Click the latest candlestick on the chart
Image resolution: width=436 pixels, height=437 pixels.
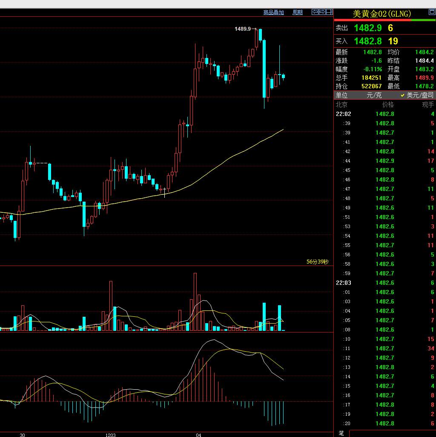284,76
